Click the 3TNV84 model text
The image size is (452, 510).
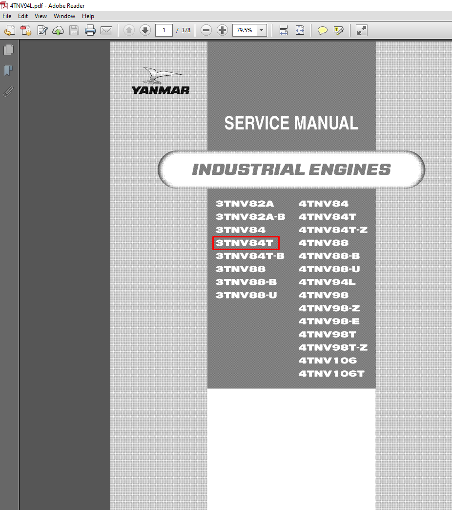point(241,230)
